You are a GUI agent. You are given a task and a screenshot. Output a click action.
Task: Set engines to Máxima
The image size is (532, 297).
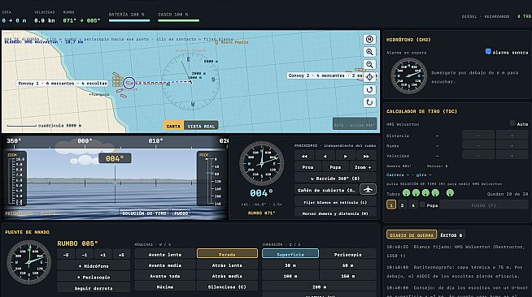point(165,286)
